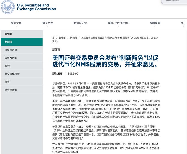Expand chevron under 提交文件
The image size is (187, 154).
(x=48, y=26)
